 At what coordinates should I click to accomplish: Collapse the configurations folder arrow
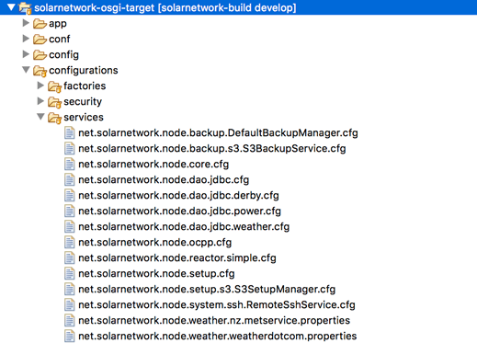coord(26,70)
